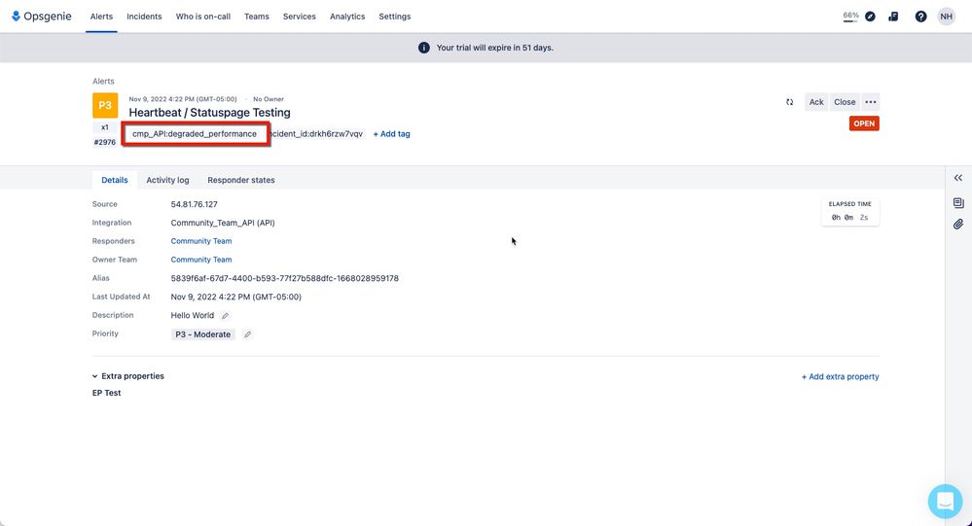Open the Settings menu
This screenshot has width=972, height=526.
point(395,17)
